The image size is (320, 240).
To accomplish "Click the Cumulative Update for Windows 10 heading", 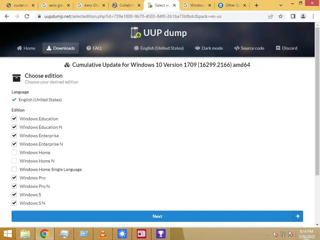I will [x=157, y=65].
